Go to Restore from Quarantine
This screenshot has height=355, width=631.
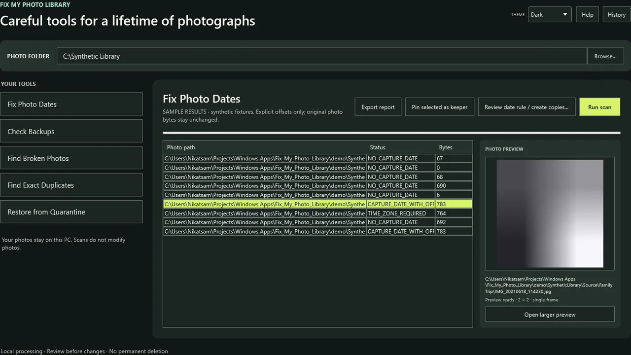pos(71,212)
